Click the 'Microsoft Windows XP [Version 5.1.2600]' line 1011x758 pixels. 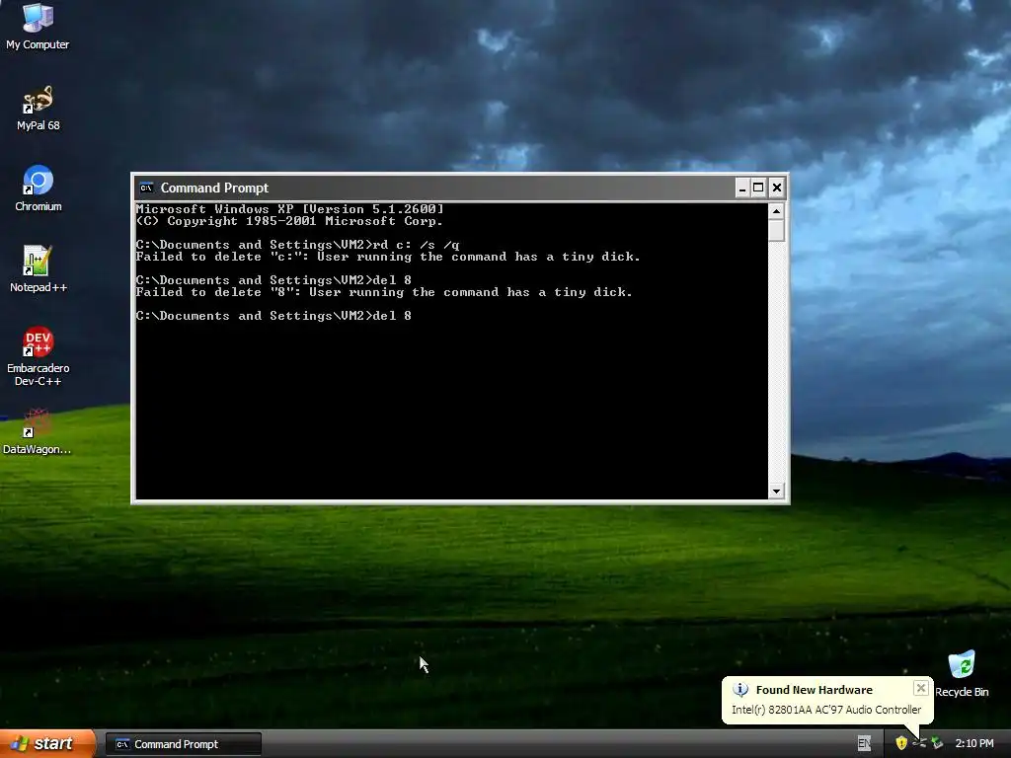[x=289, y=209]
